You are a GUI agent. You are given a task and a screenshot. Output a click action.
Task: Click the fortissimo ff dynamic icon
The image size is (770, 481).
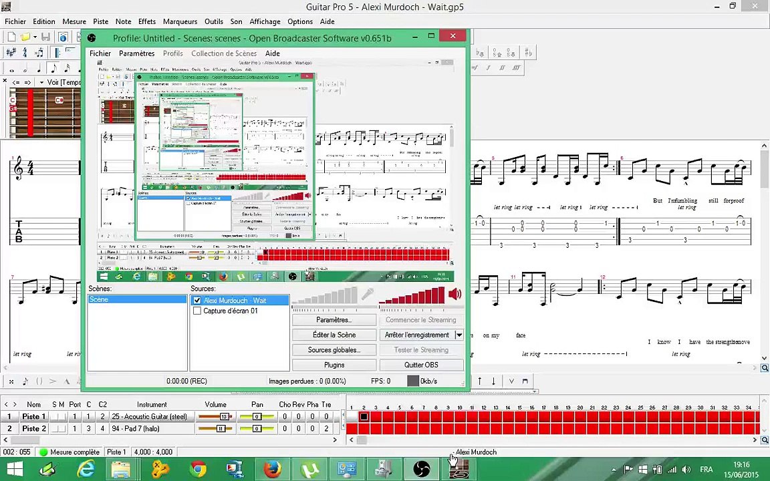(x=502, y=68)
